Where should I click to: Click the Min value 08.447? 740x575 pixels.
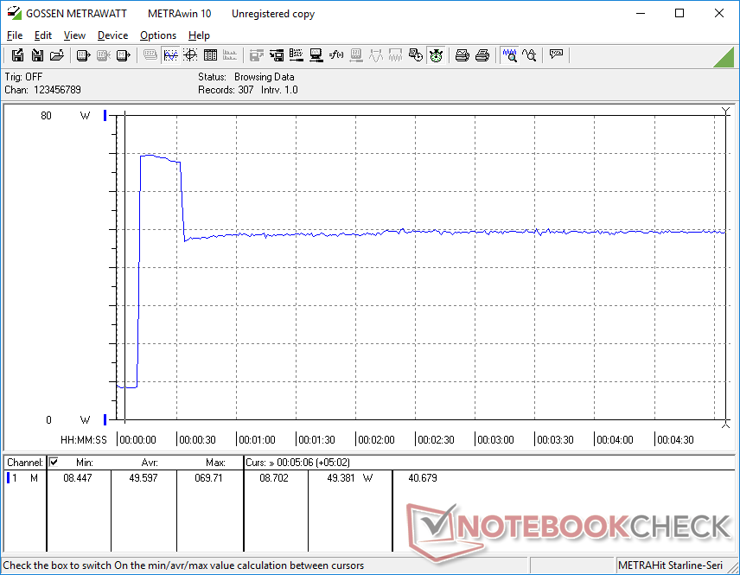pos(78,478)
